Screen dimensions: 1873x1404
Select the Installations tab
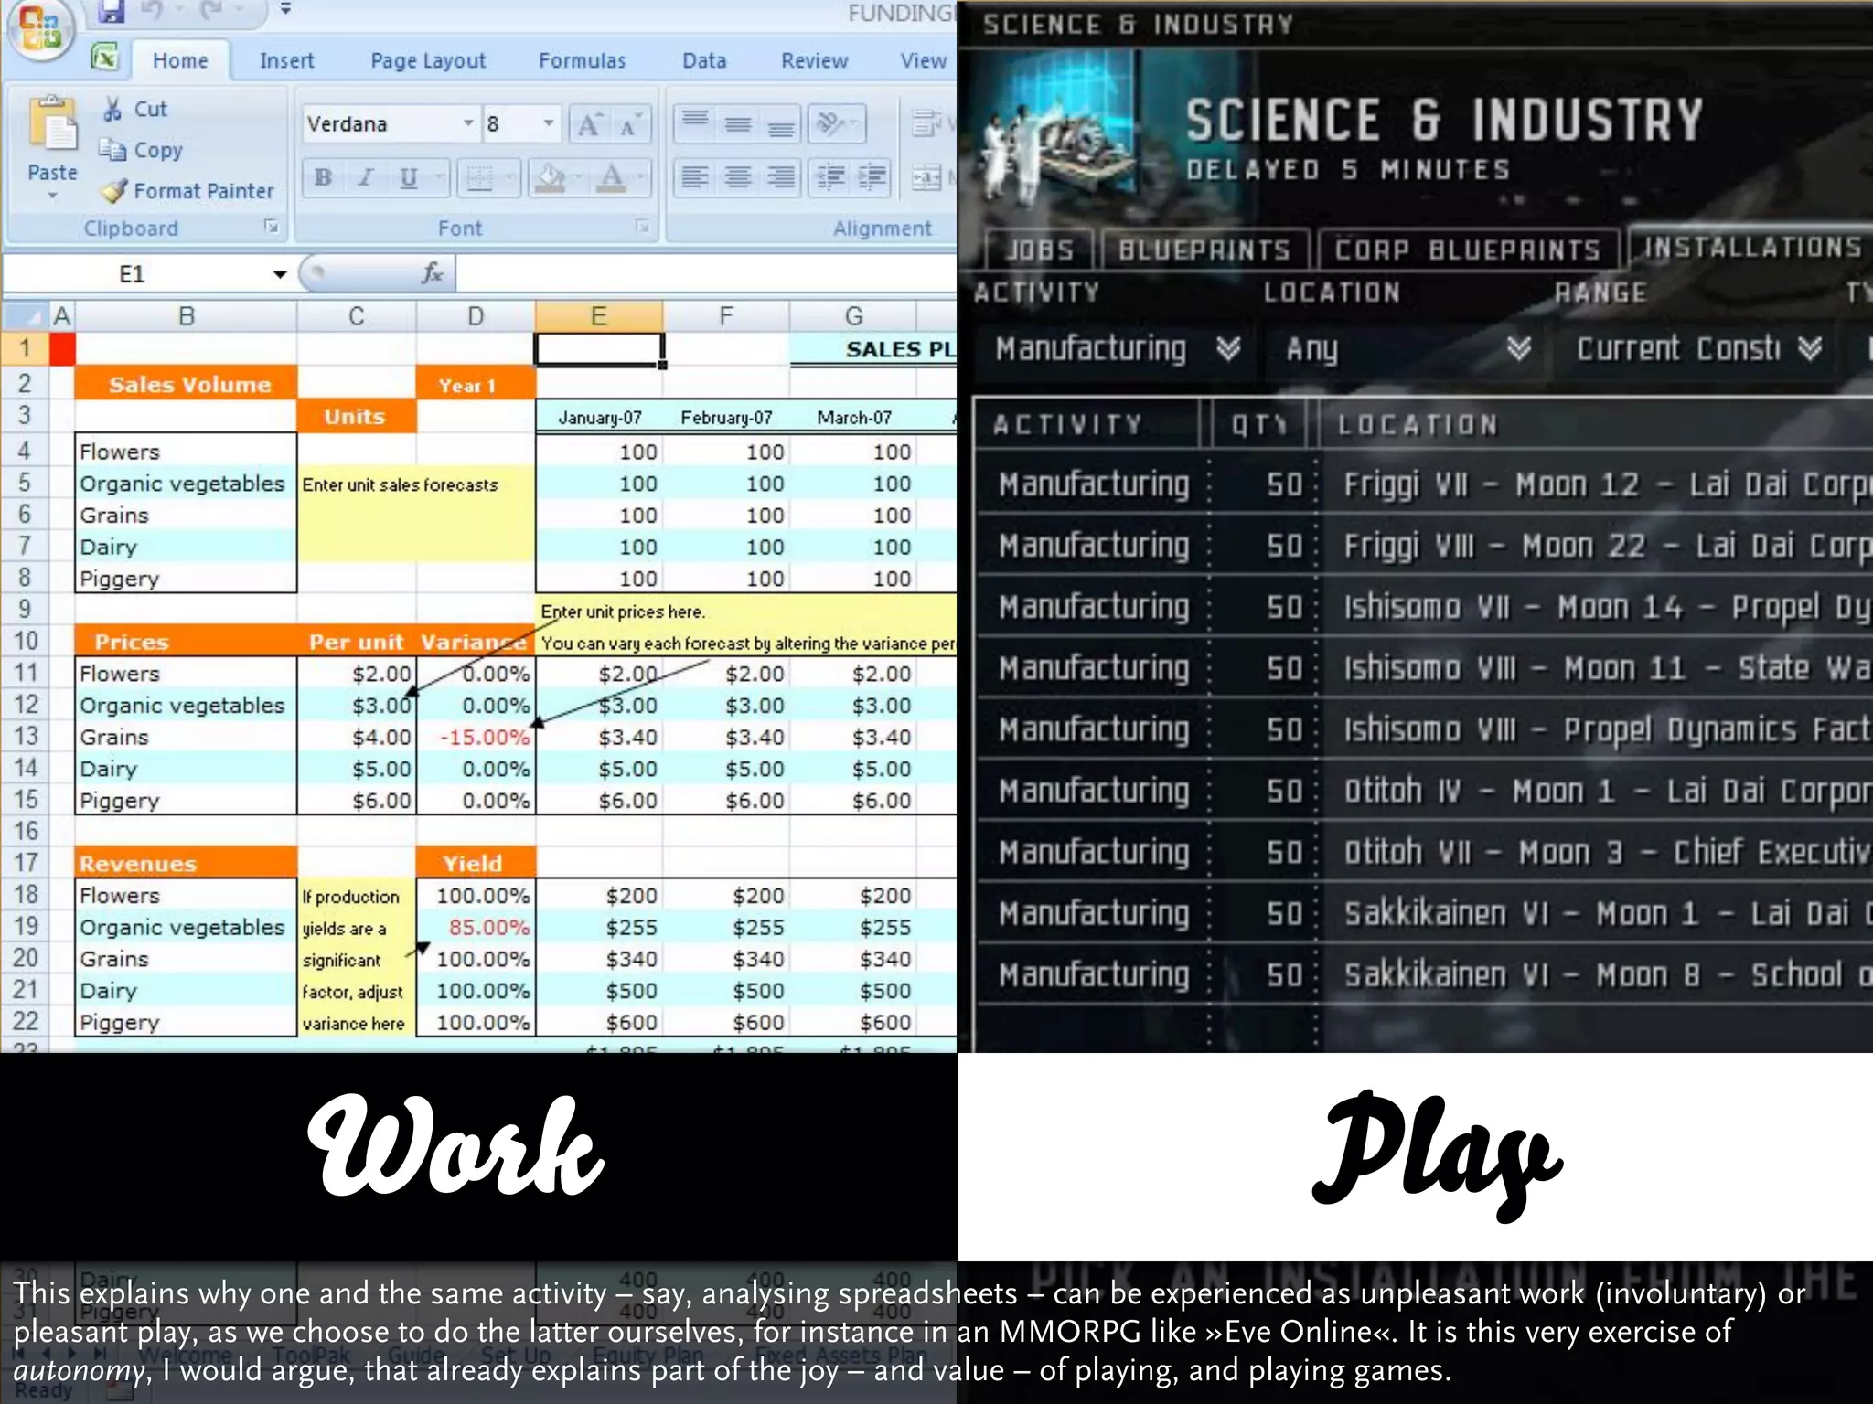[x=1751, y=247]
